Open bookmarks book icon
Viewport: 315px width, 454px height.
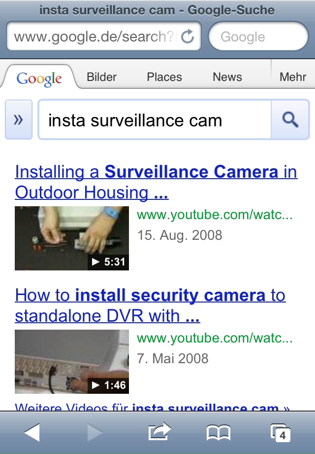click(x=219, y=432)
